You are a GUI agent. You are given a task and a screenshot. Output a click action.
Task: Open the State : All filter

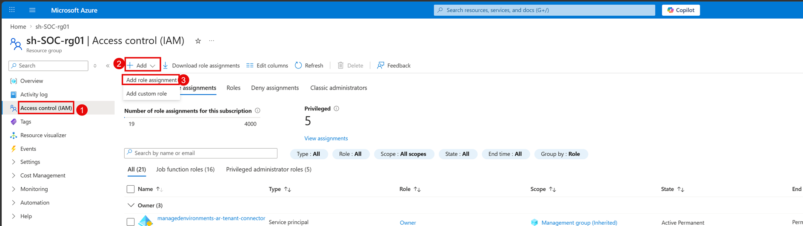(457, 154)
